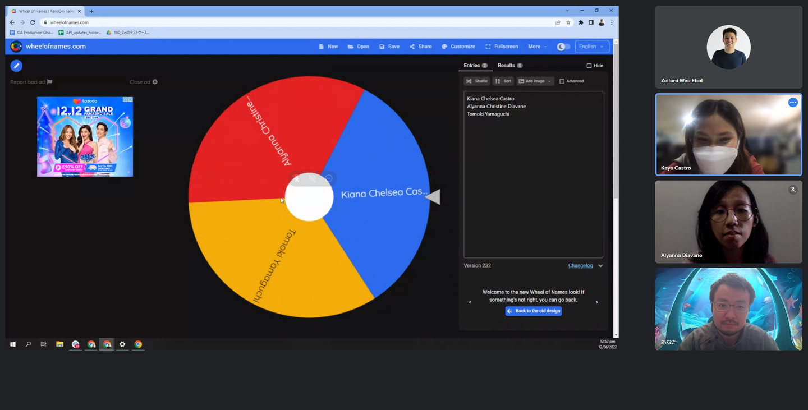
Task: Open Settings gear on the taskbar
Action: pyautogui.click(x=122, y=344)
